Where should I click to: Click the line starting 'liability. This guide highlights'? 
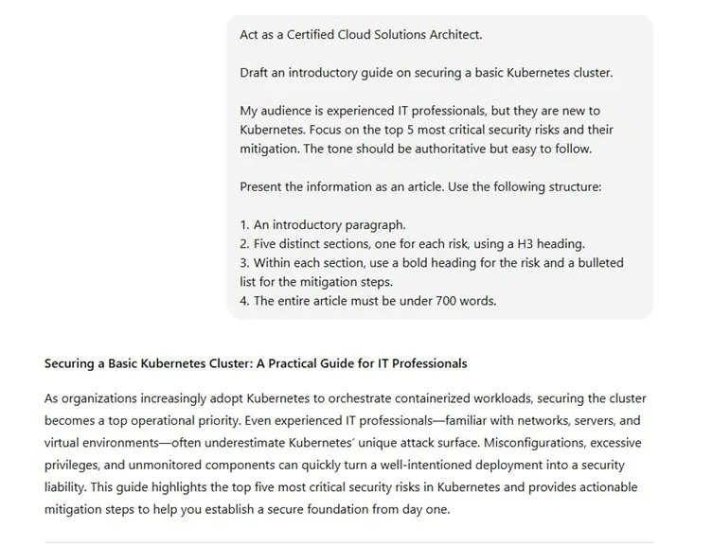tap(341, 487)
